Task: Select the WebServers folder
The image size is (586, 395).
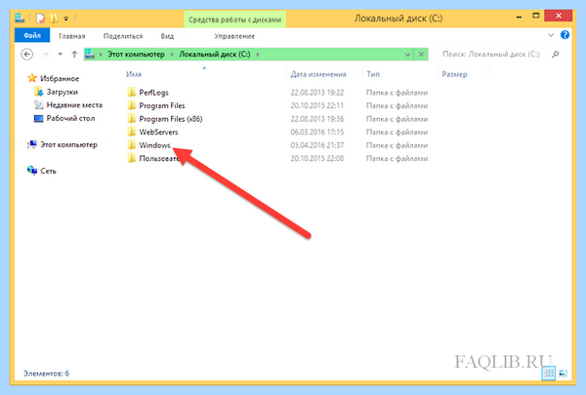Action: point(158,132)
